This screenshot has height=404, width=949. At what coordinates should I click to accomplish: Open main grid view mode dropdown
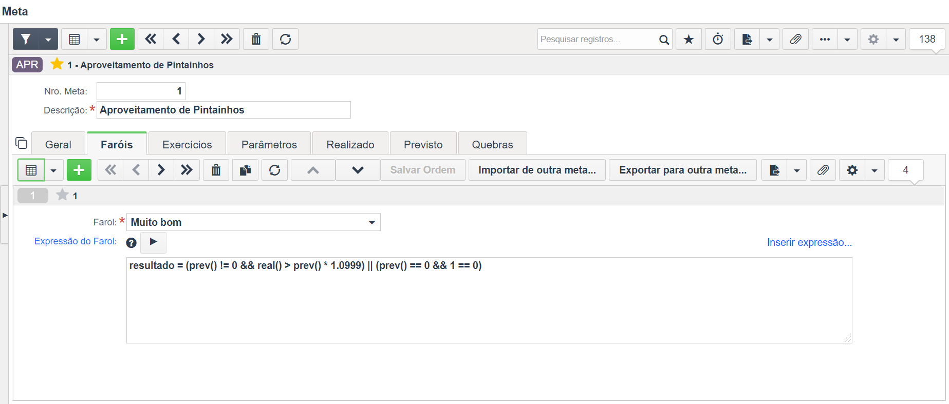point(97,39)
